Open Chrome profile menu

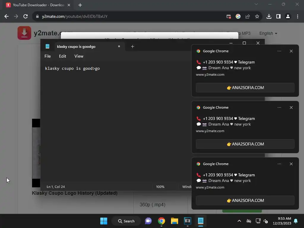point(288,17)
